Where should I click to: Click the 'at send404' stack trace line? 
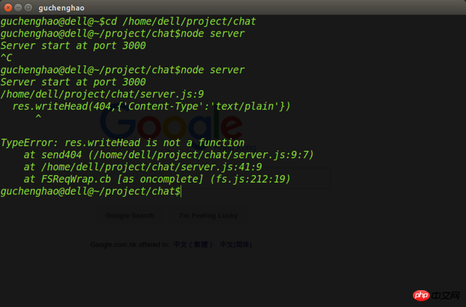click(168, 155)
